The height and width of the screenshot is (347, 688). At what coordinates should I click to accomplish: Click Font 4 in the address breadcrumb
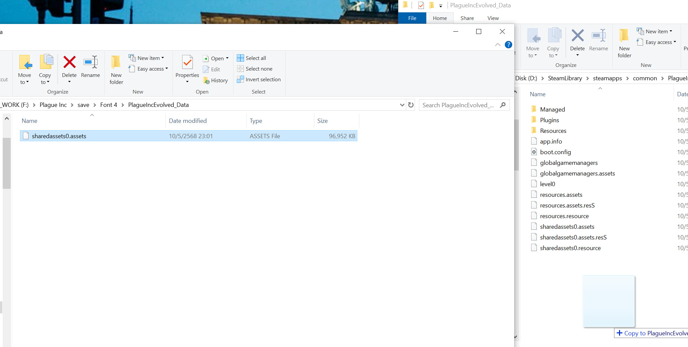[x=109, y=105]
